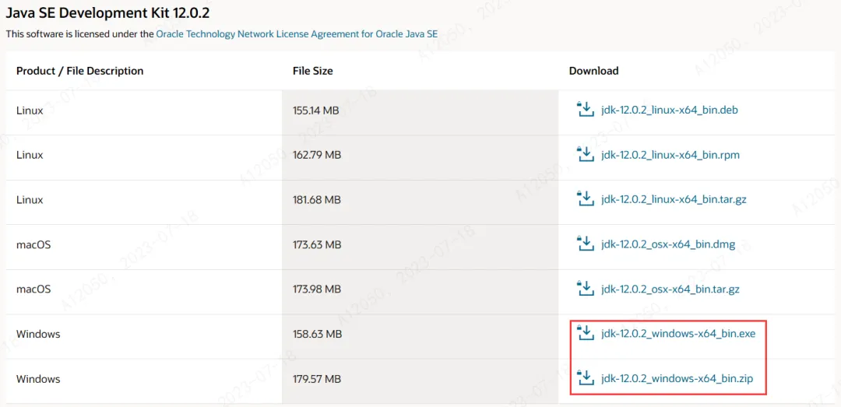Click the Download column header
Image resolution: width=841 pixels, height=407 pixels.
[593, 71]
